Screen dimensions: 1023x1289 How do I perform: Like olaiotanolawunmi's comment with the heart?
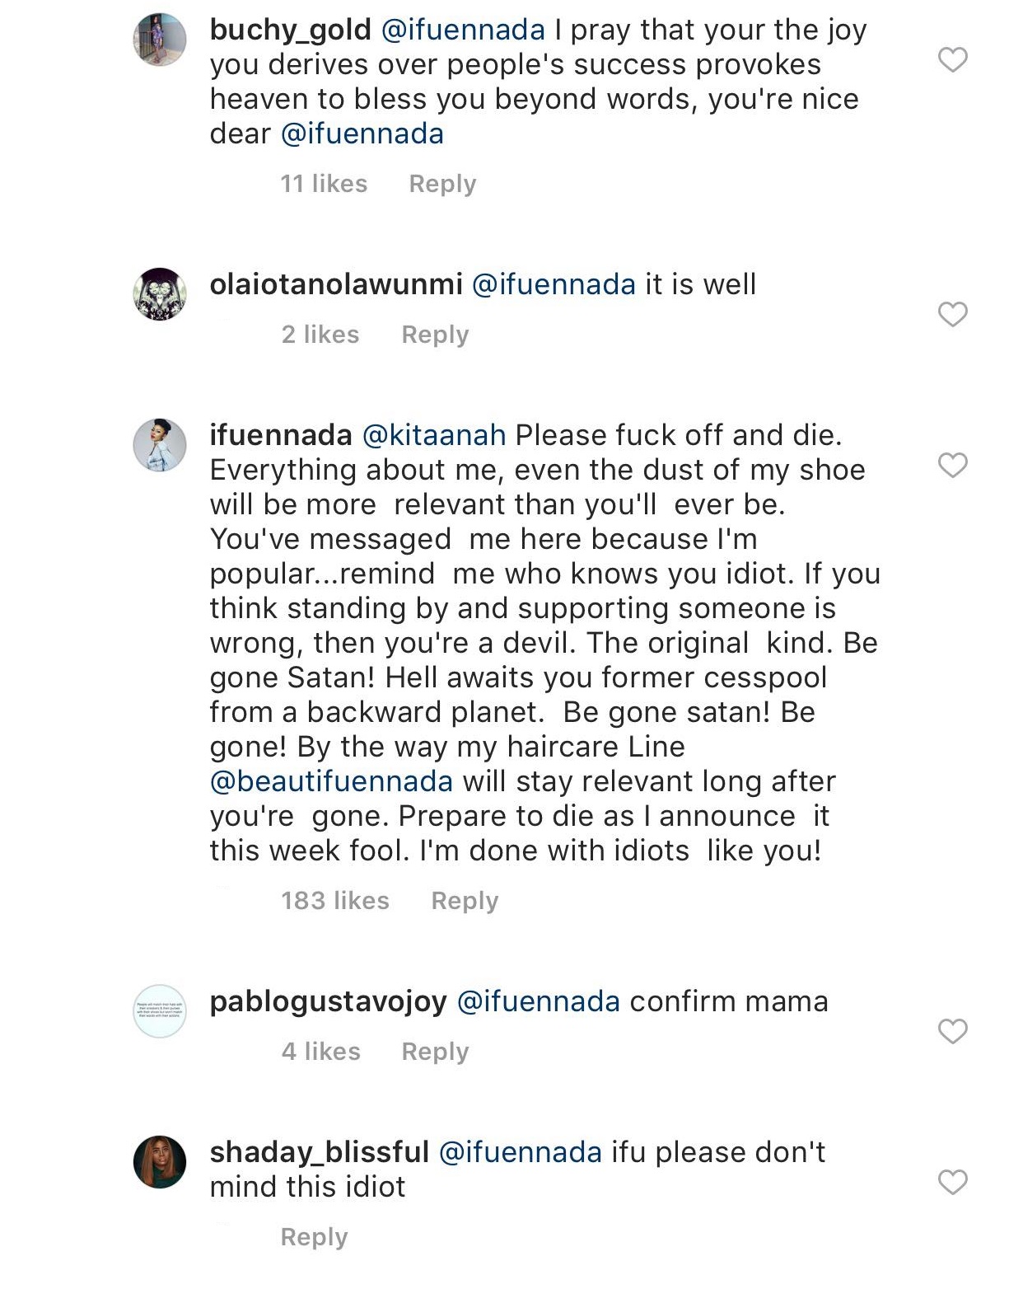click(x=953, y=314)
